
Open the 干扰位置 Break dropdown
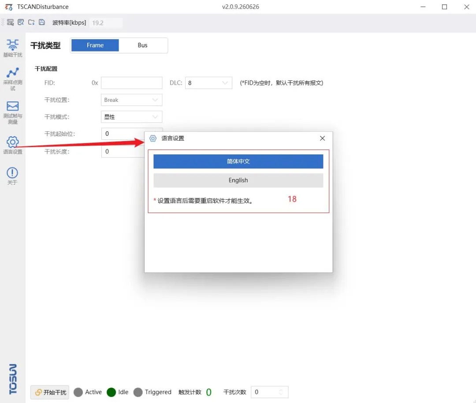tap(131, 100)
